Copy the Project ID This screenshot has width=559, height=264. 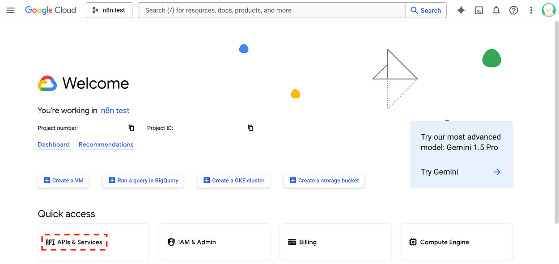pyautogui.click(x=250, y=128)
